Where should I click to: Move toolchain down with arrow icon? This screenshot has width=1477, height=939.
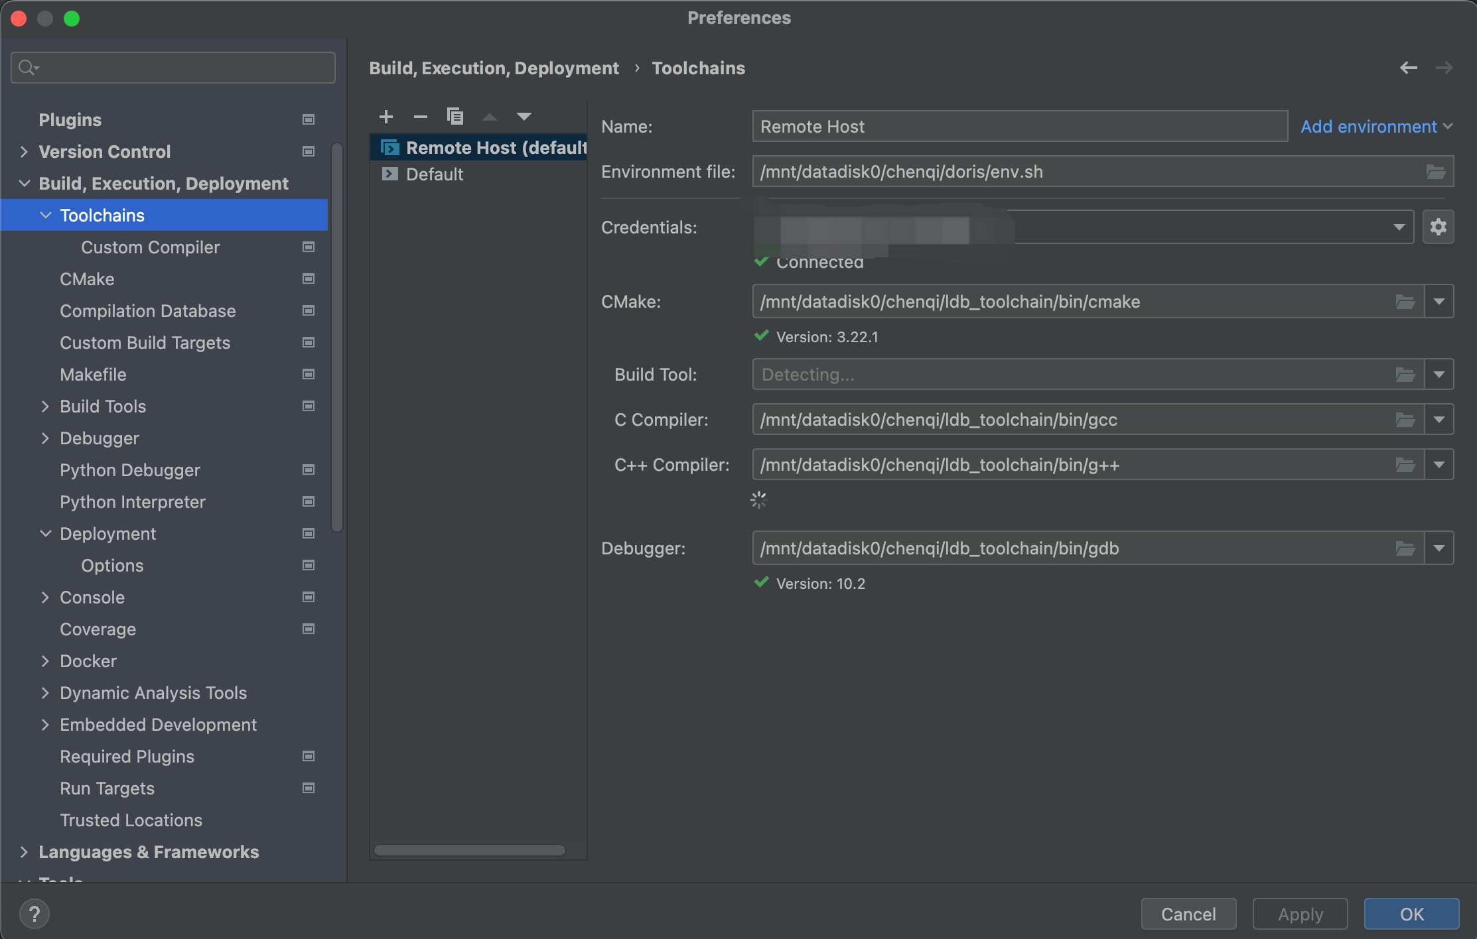[x=524, y=117]
